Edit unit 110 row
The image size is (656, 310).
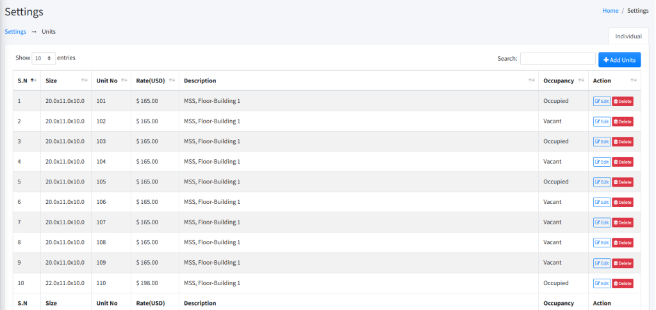[x=602, y=283]
